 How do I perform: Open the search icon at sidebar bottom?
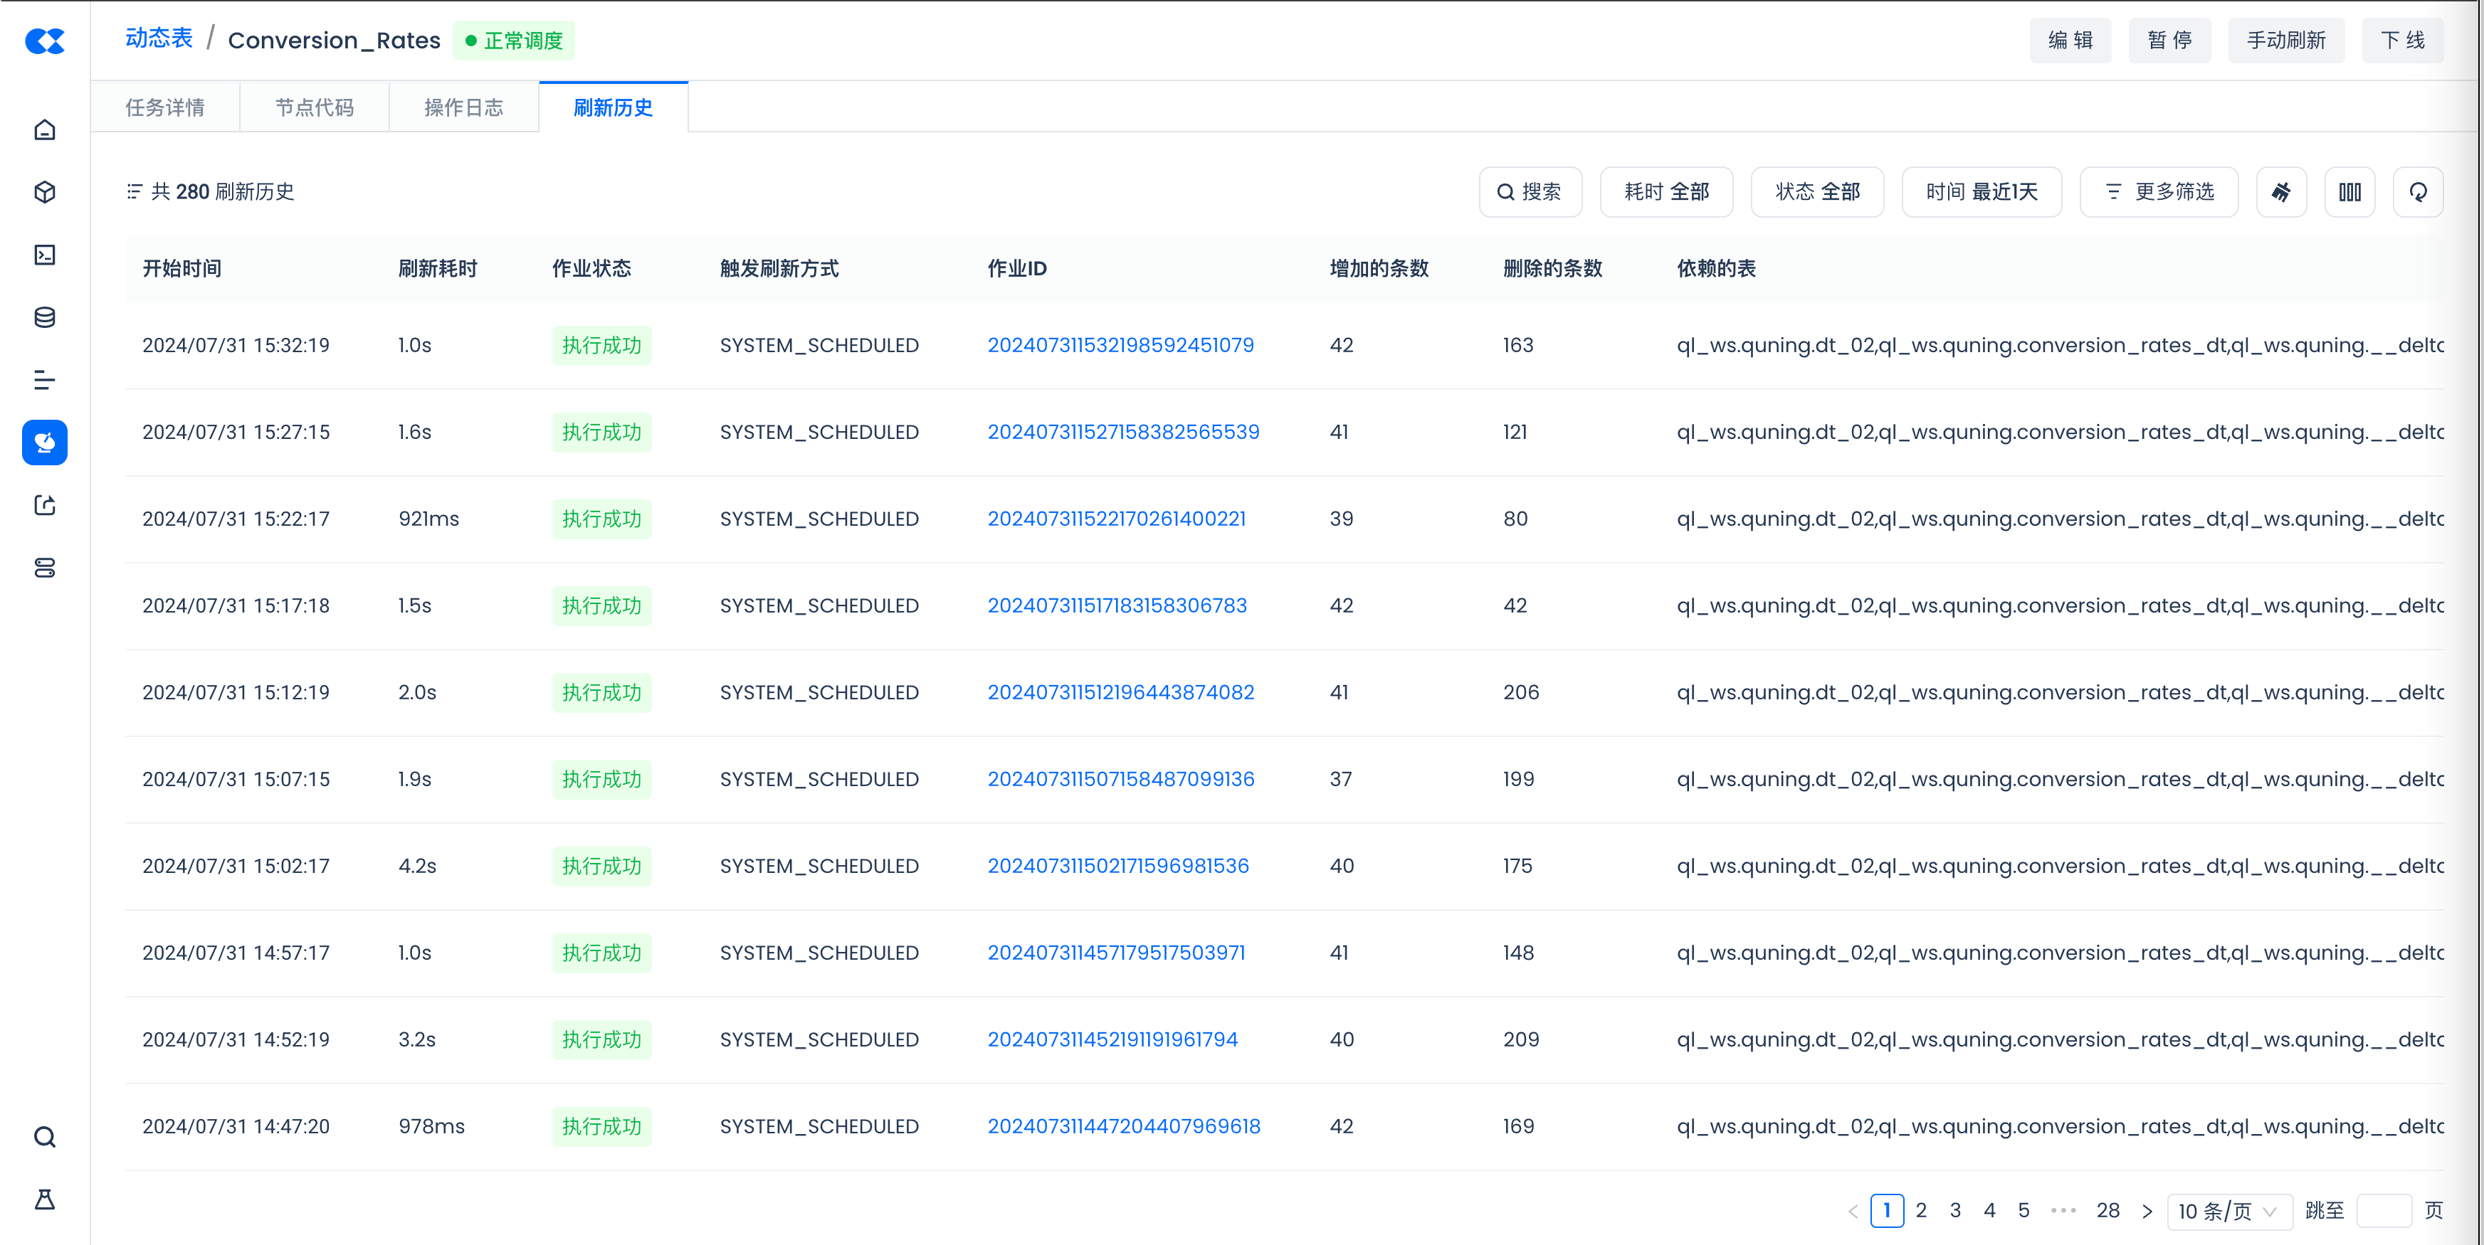tap(44, 1136)
